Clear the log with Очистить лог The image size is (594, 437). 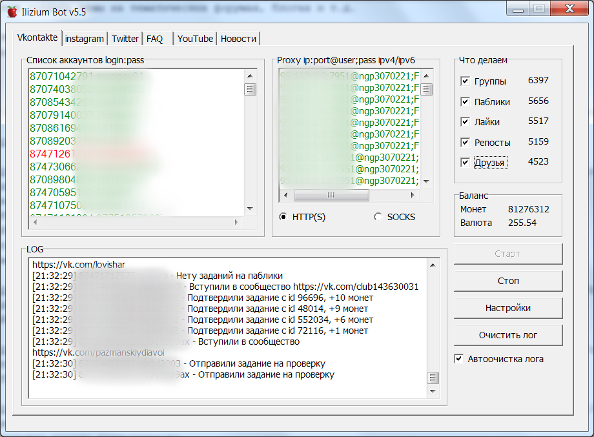coord(508,335)
